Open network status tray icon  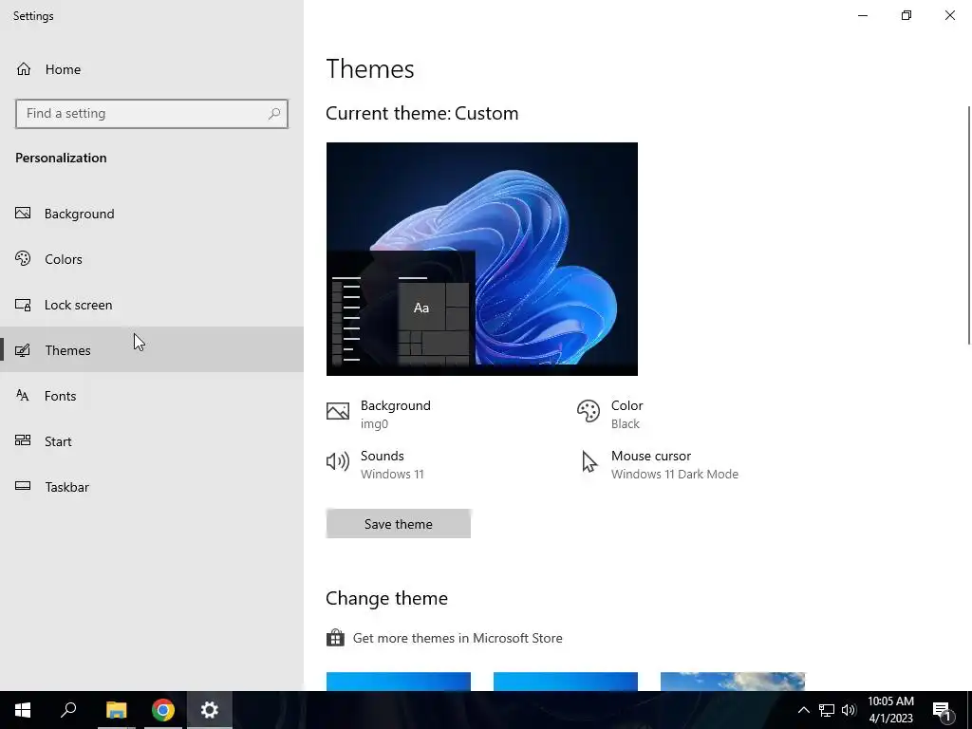click(827, 710)
